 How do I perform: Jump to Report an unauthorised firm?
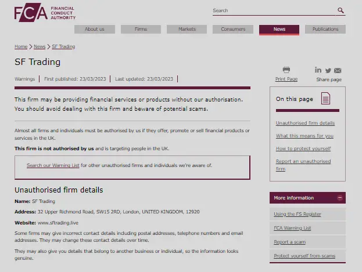tap(303, 165)
